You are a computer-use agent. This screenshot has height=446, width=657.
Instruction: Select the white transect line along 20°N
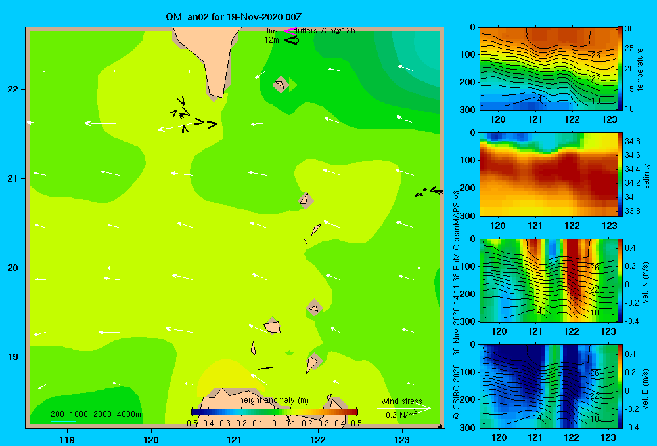264,268
